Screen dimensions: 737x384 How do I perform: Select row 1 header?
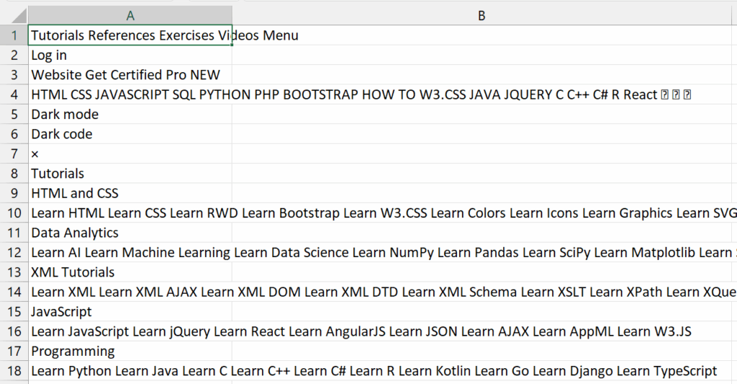tap(14, 35)
